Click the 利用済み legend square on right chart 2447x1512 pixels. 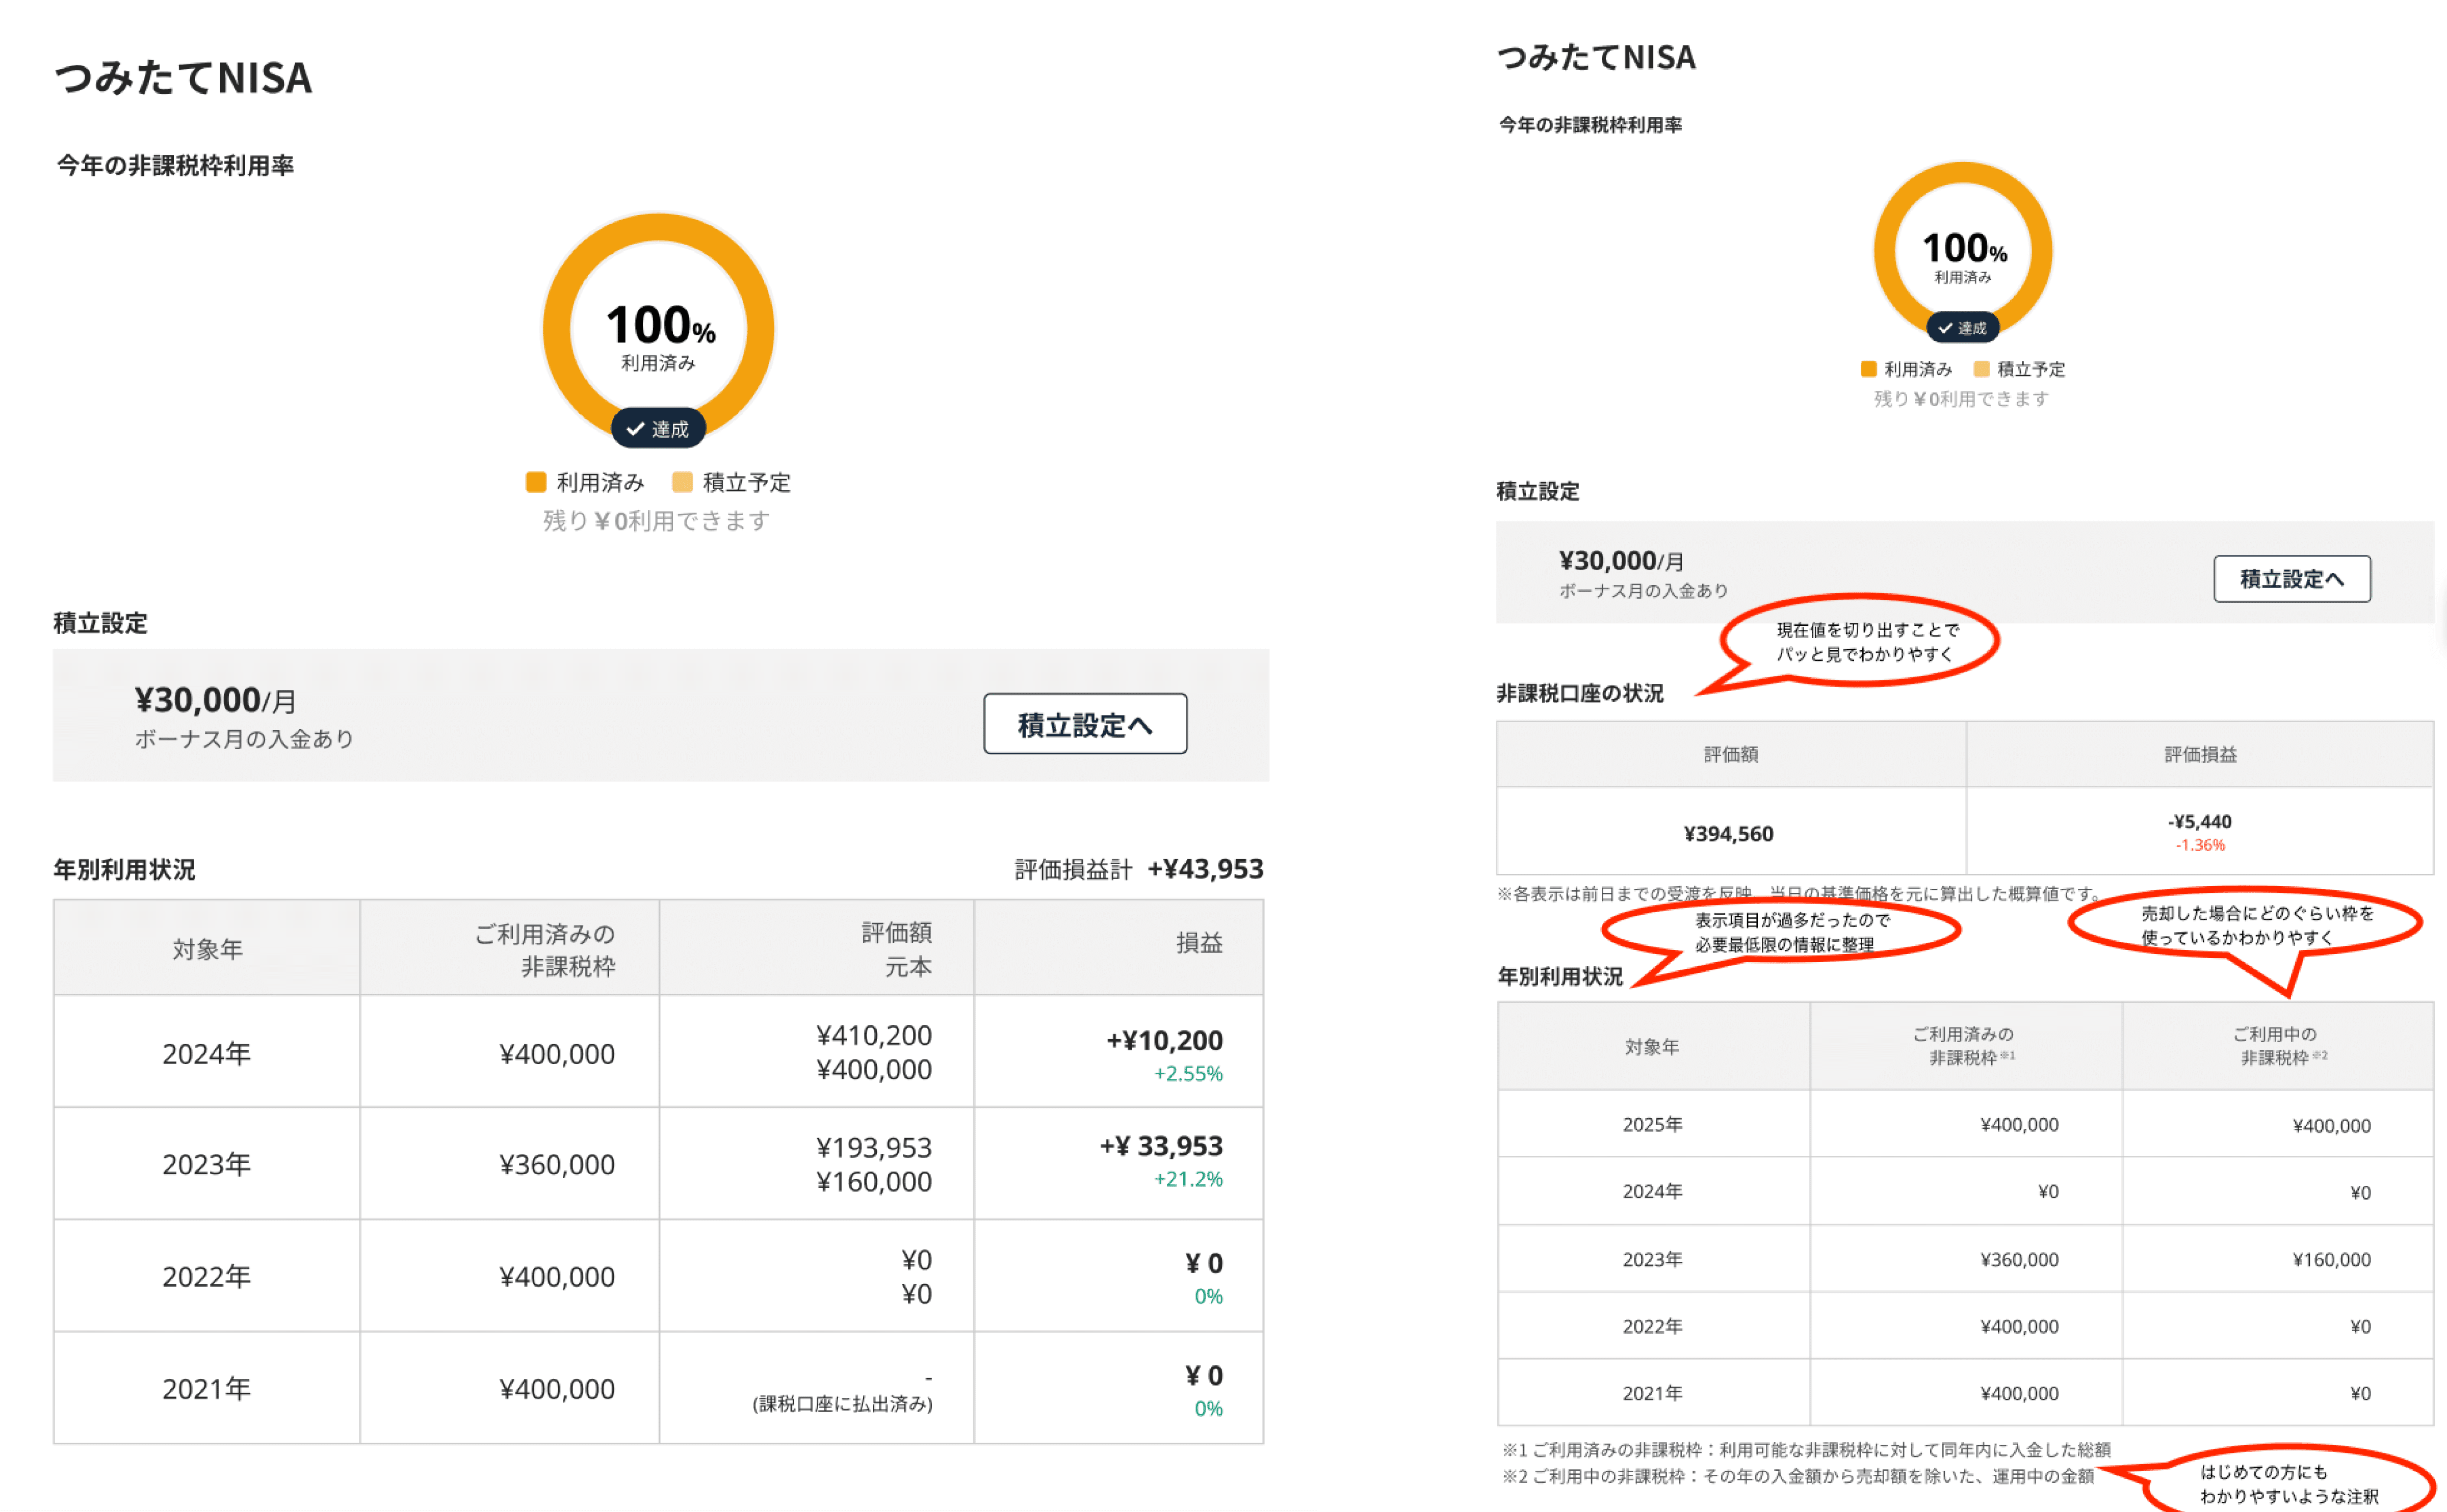(x=1868, y=369)
